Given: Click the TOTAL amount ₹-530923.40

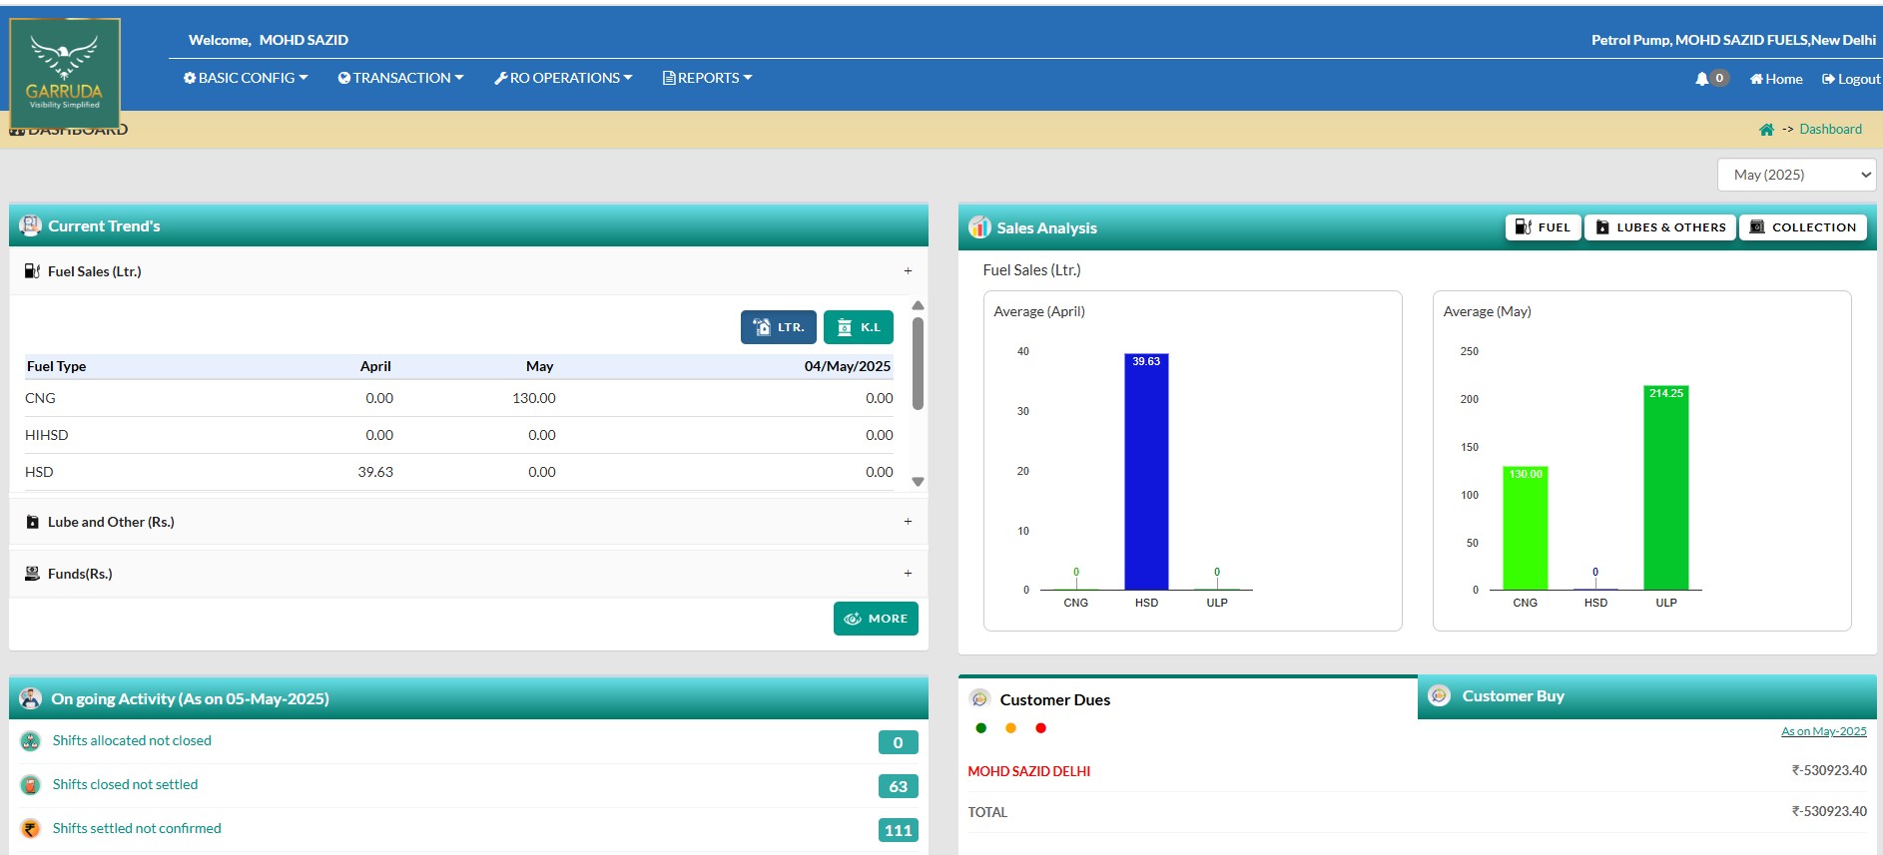Looking at the screenshot, I should tap(1828, 811).
